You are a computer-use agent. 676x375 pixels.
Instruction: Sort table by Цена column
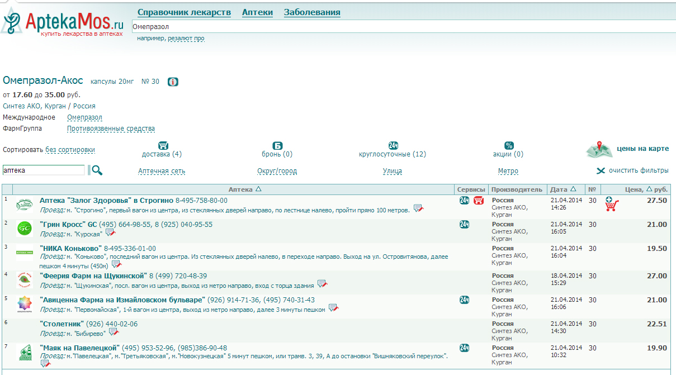(x=646, y=189)
